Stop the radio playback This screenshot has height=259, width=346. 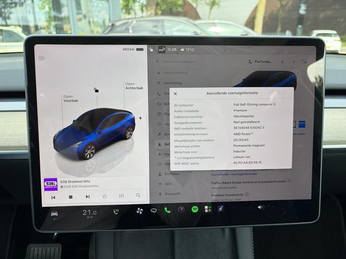point(71,197)
